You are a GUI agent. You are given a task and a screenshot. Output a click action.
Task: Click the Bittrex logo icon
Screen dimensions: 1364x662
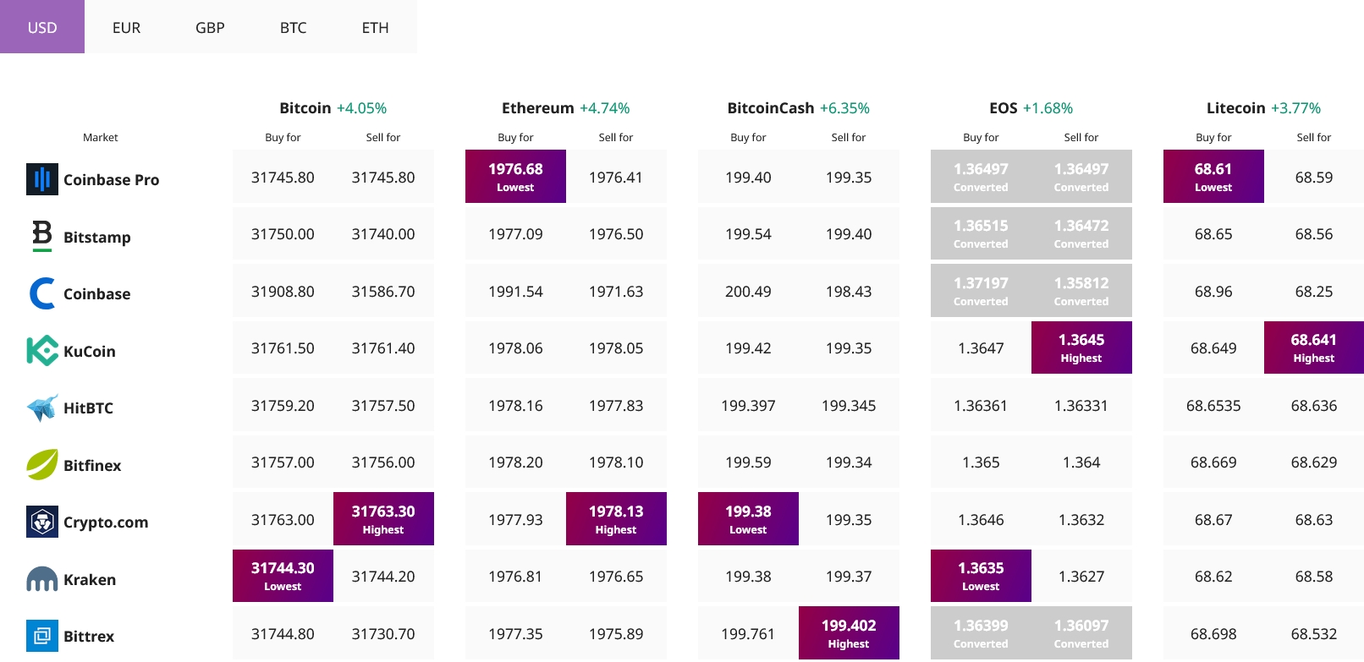(42, 636)
